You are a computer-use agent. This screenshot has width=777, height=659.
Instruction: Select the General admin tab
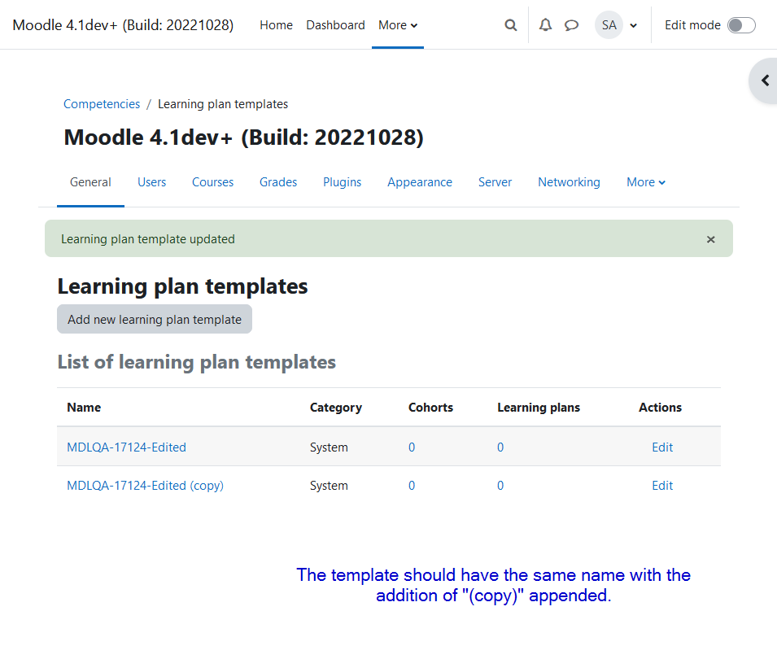coord(90,182)
